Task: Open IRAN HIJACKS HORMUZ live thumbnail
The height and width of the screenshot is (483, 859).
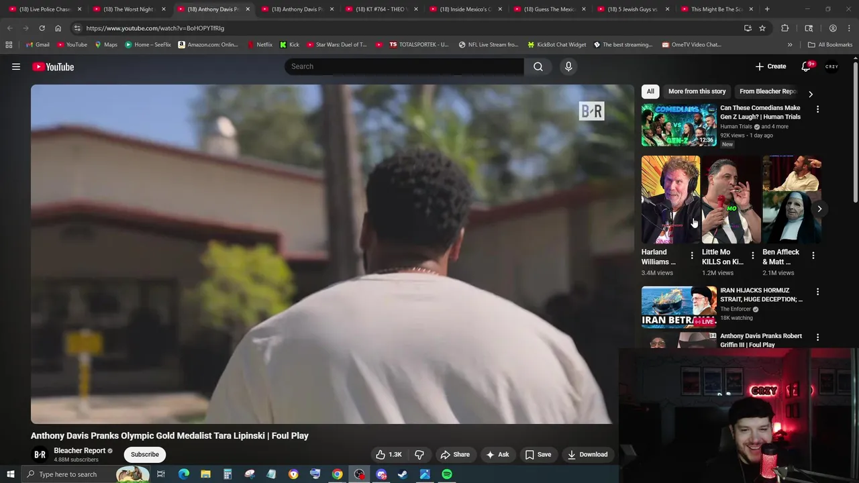Action: (678, 307)
